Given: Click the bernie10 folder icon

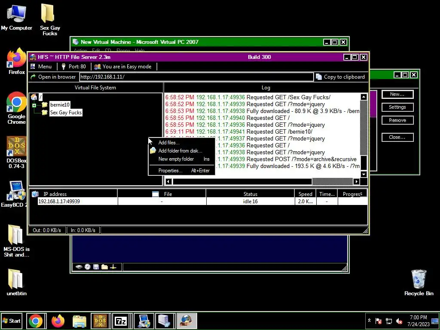Looking at the screenshot, I should coord(45,105).
